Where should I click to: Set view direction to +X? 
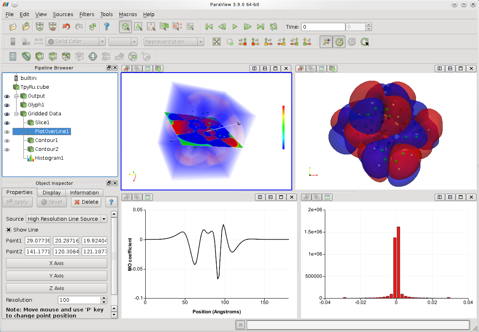pyautogui.click(x=243, y=42)
